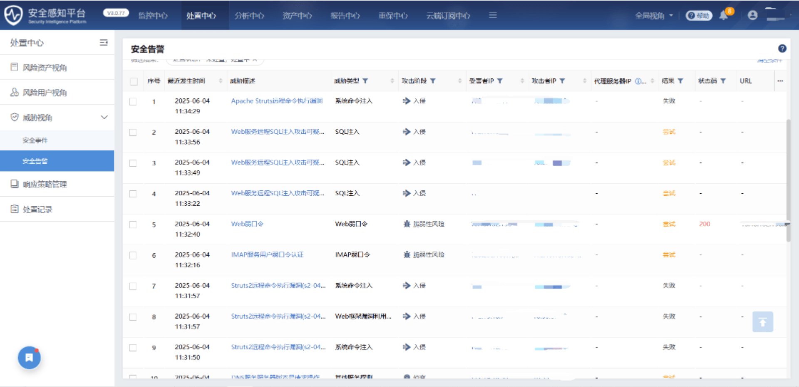Open the 分析中心 navigation tab
The image size is (799, 387).
coord(249,16)
